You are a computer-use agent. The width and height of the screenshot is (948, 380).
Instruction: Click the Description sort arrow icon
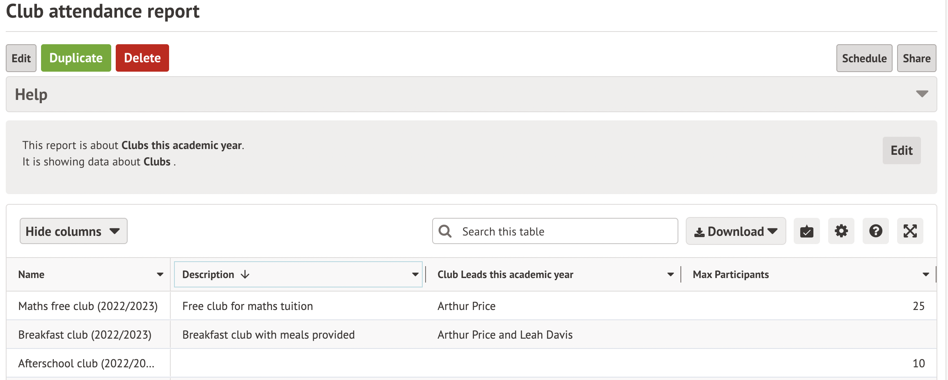pyautogui.click(x=245, y=274)
